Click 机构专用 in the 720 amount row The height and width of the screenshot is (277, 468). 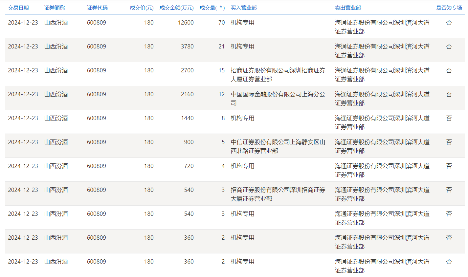[242, 166]
